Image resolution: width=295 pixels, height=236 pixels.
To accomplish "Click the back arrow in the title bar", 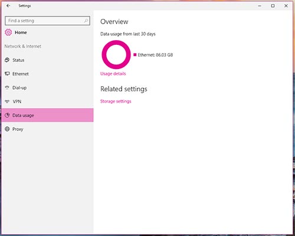I will 8,6.
